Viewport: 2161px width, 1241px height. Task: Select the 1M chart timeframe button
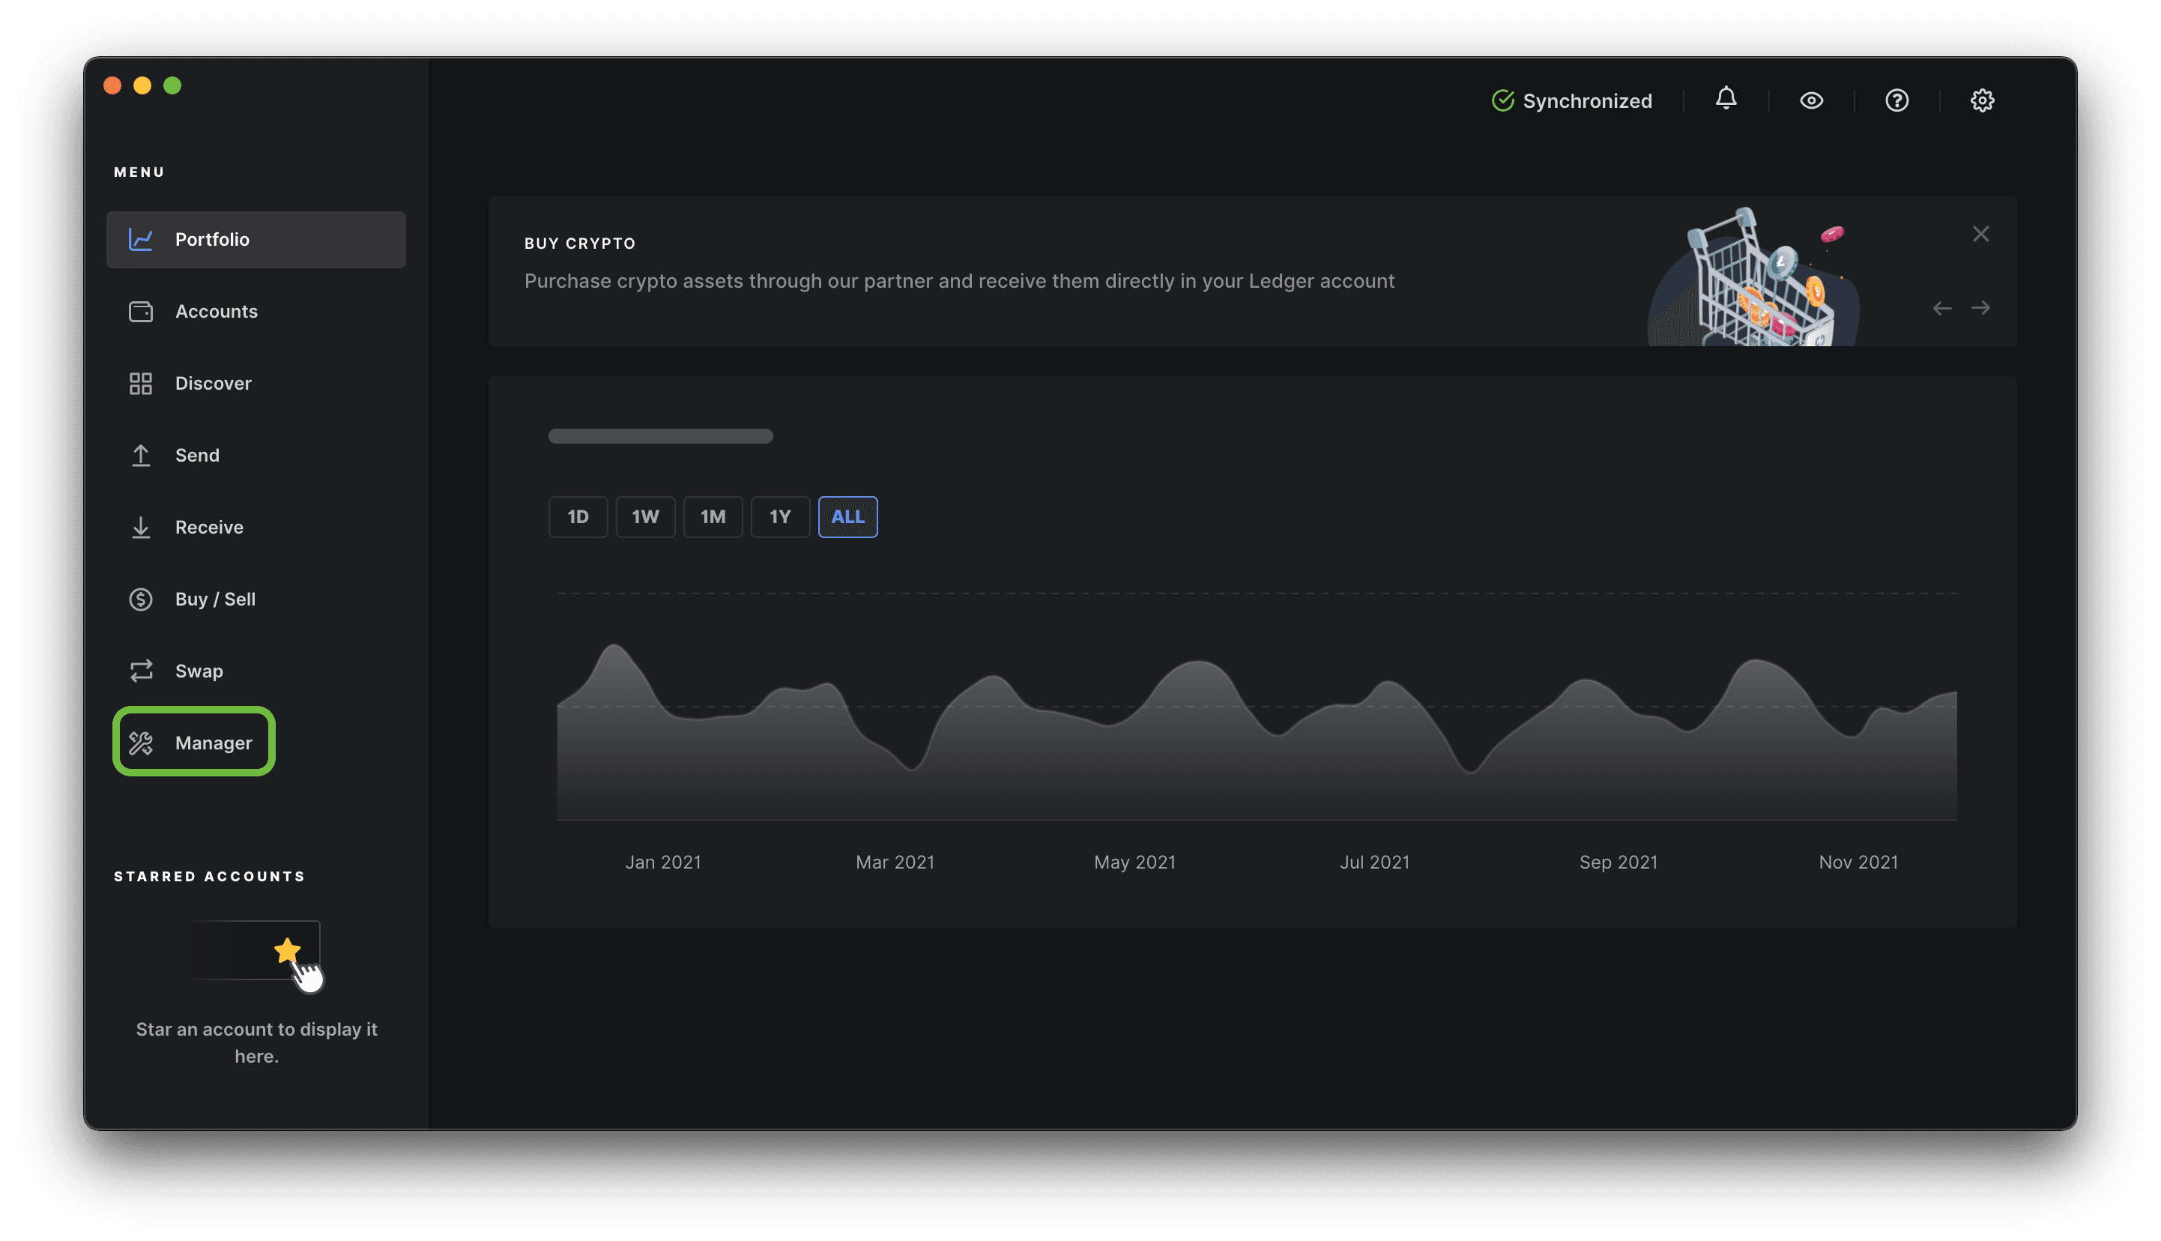[713, 516]
